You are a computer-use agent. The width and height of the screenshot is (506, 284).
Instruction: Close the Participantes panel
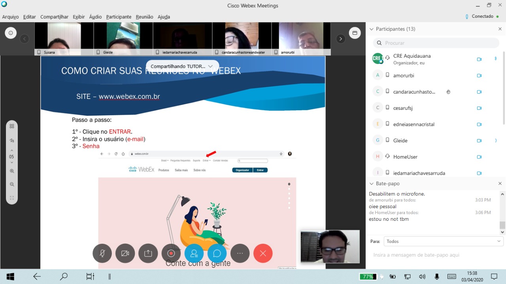coord(500,29)
